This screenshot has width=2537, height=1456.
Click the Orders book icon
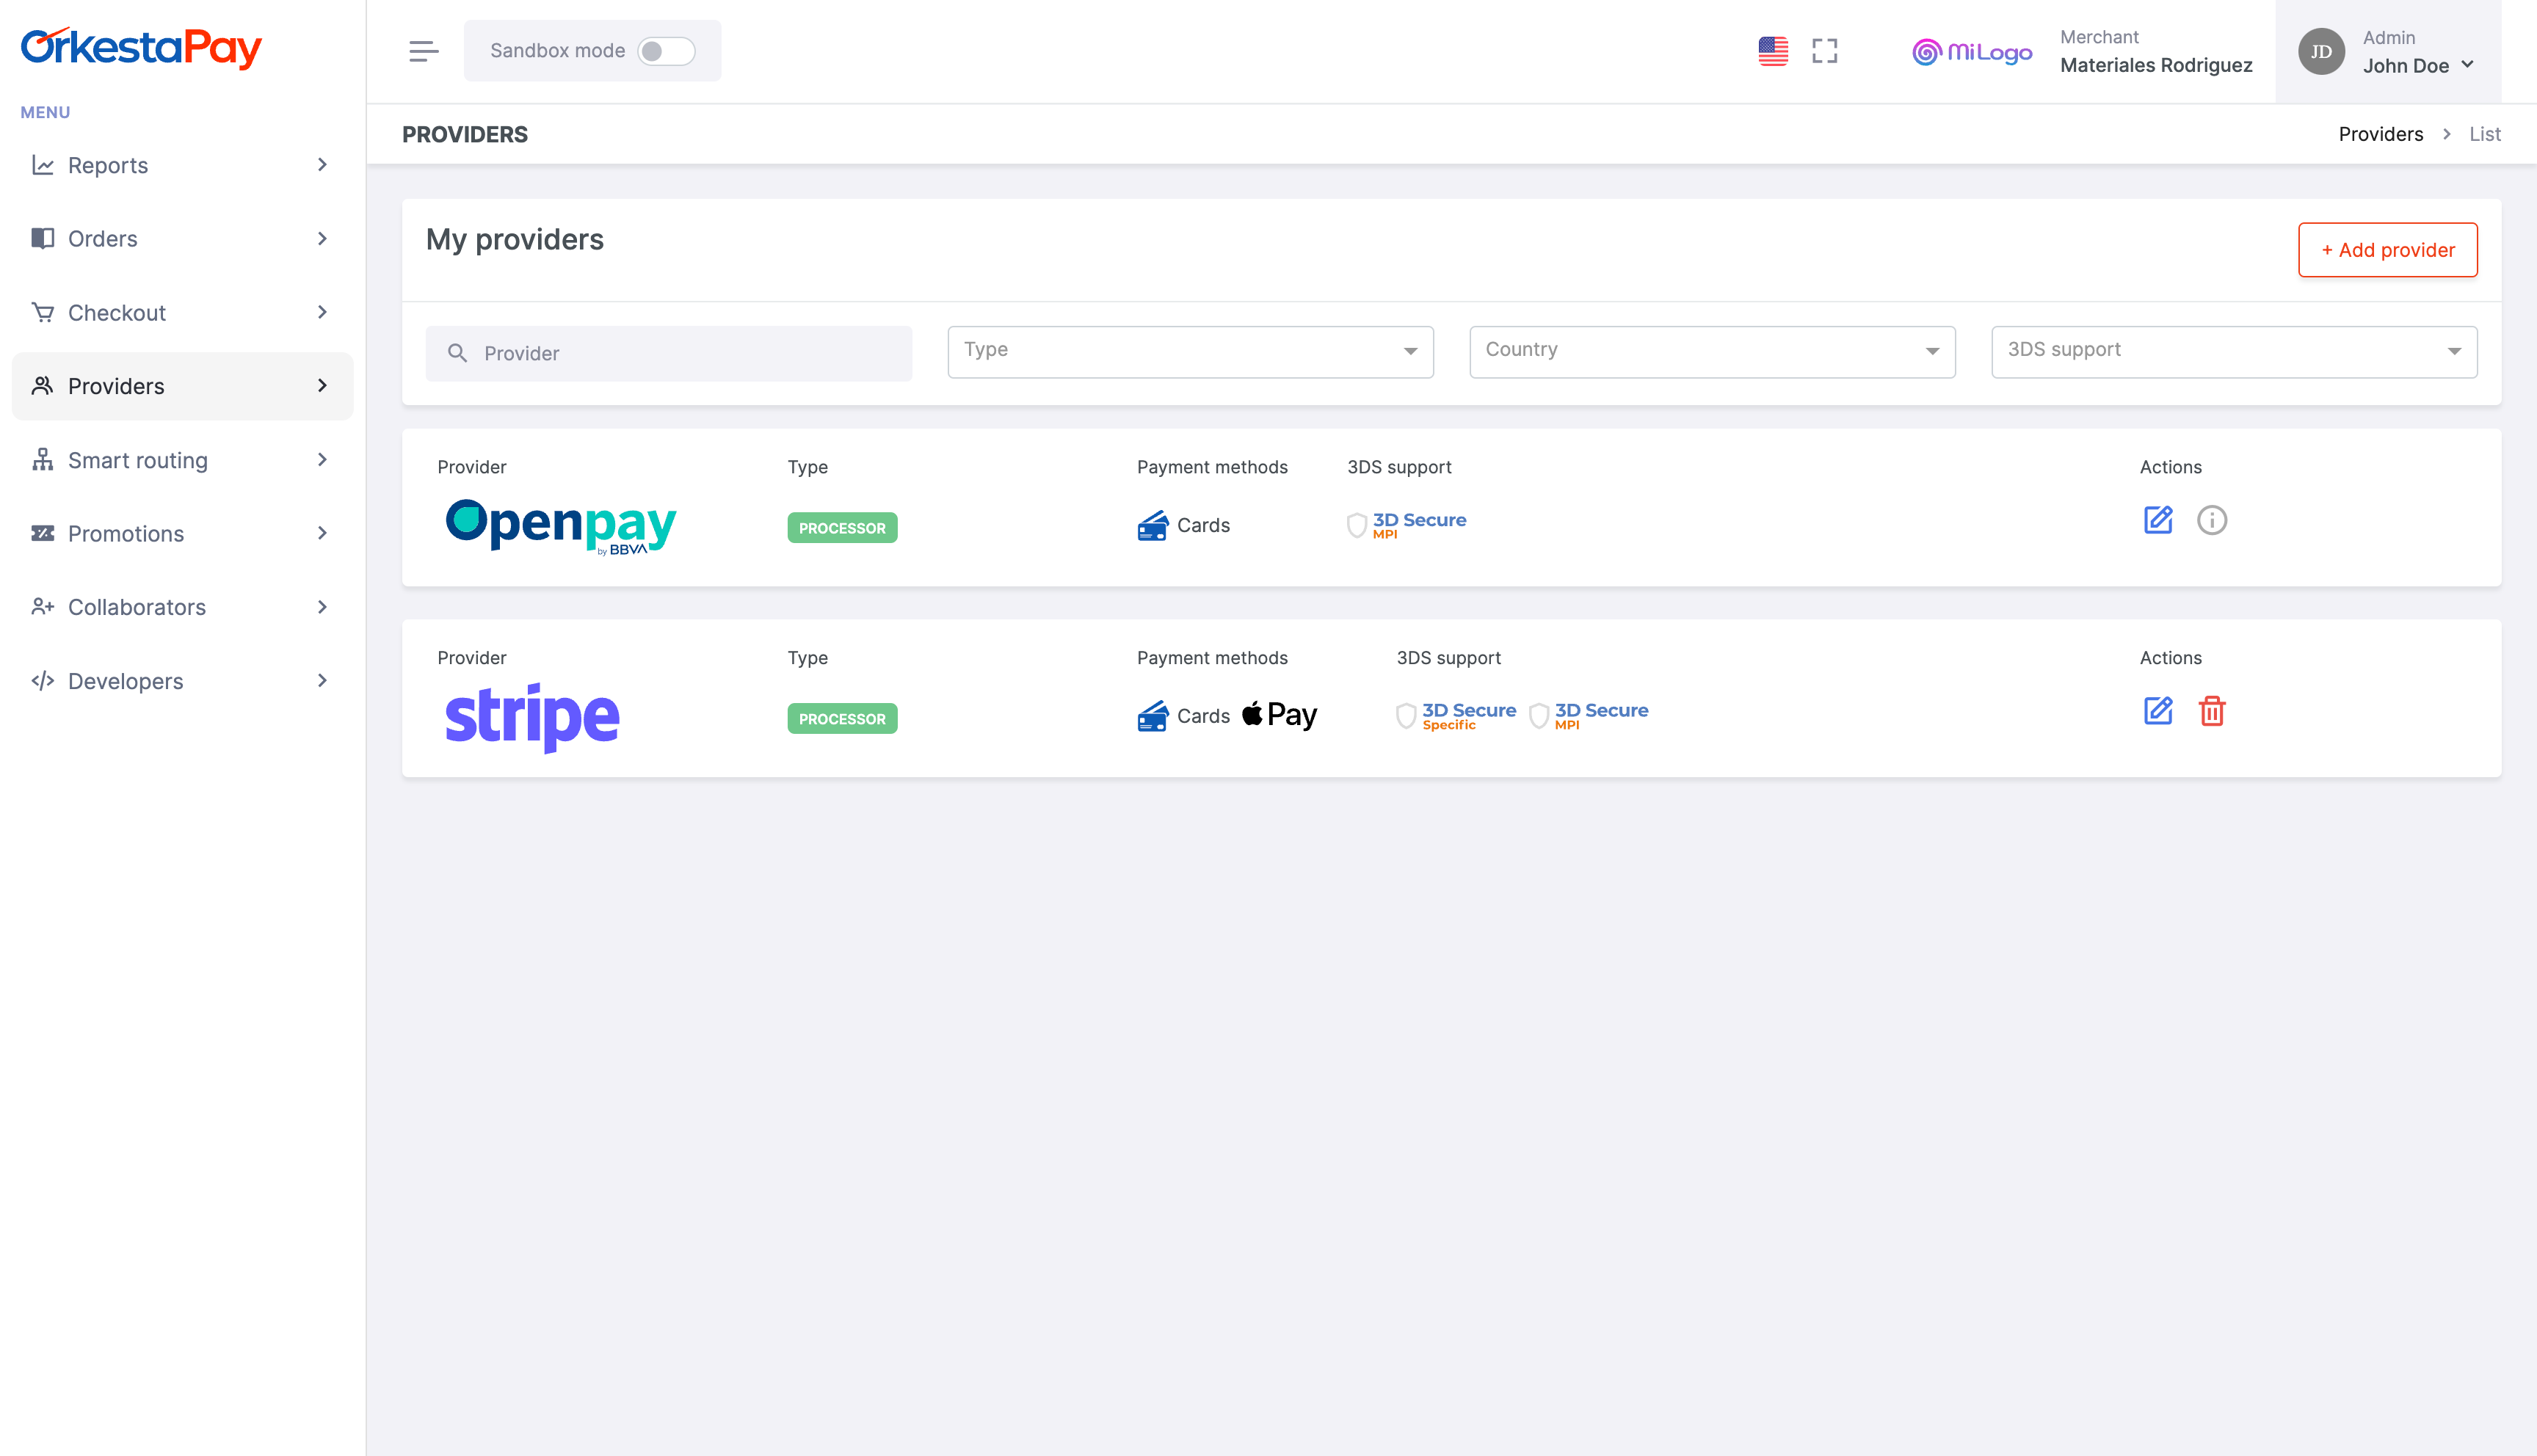[43, 238]
